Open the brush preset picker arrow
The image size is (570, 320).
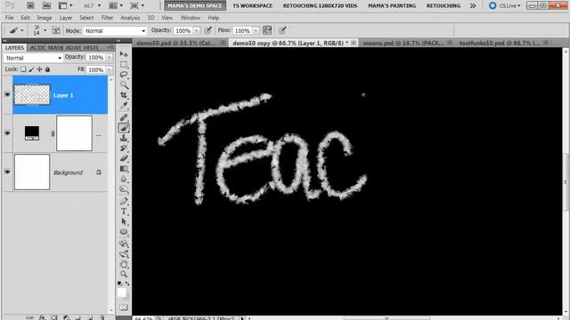[45, 30]
